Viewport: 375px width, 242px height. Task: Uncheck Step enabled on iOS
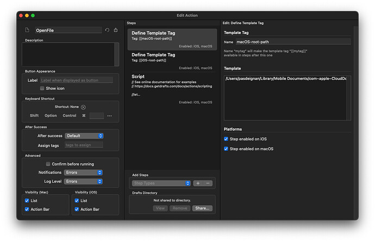(226, 139)
